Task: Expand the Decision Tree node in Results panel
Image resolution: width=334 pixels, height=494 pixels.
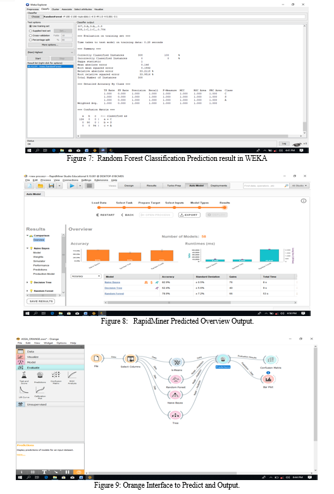Action: [x=27, y=282]
